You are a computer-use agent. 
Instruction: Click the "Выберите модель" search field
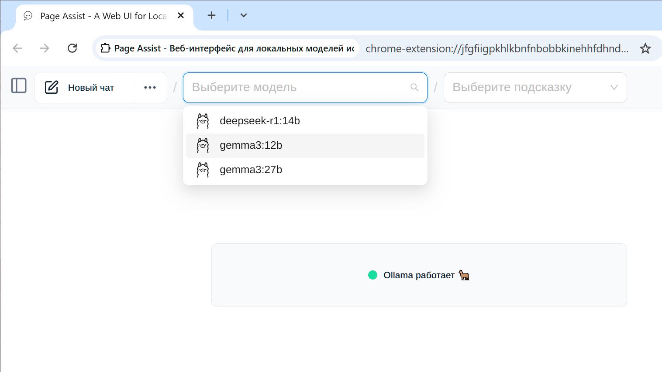pos(297,88)
